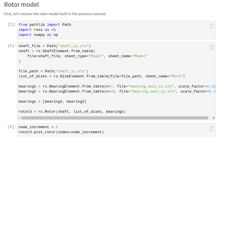Click the copy icon on cell [5]
Screen dimensions: 237x233
[211, 47]
